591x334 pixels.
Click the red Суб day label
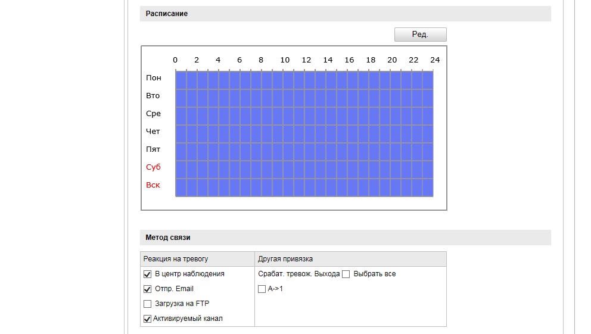coord(153,167)
